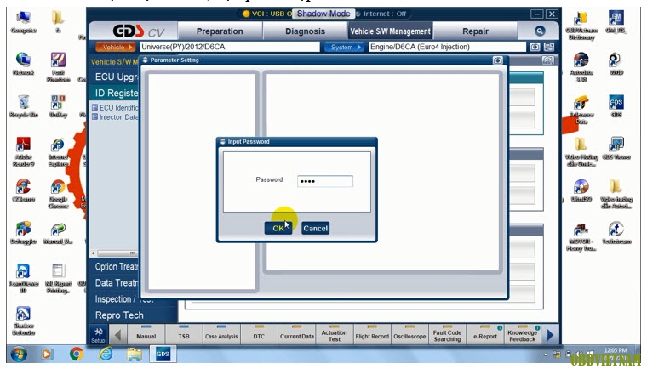
Task: Focus the Password input field
Action: (325, 181)
